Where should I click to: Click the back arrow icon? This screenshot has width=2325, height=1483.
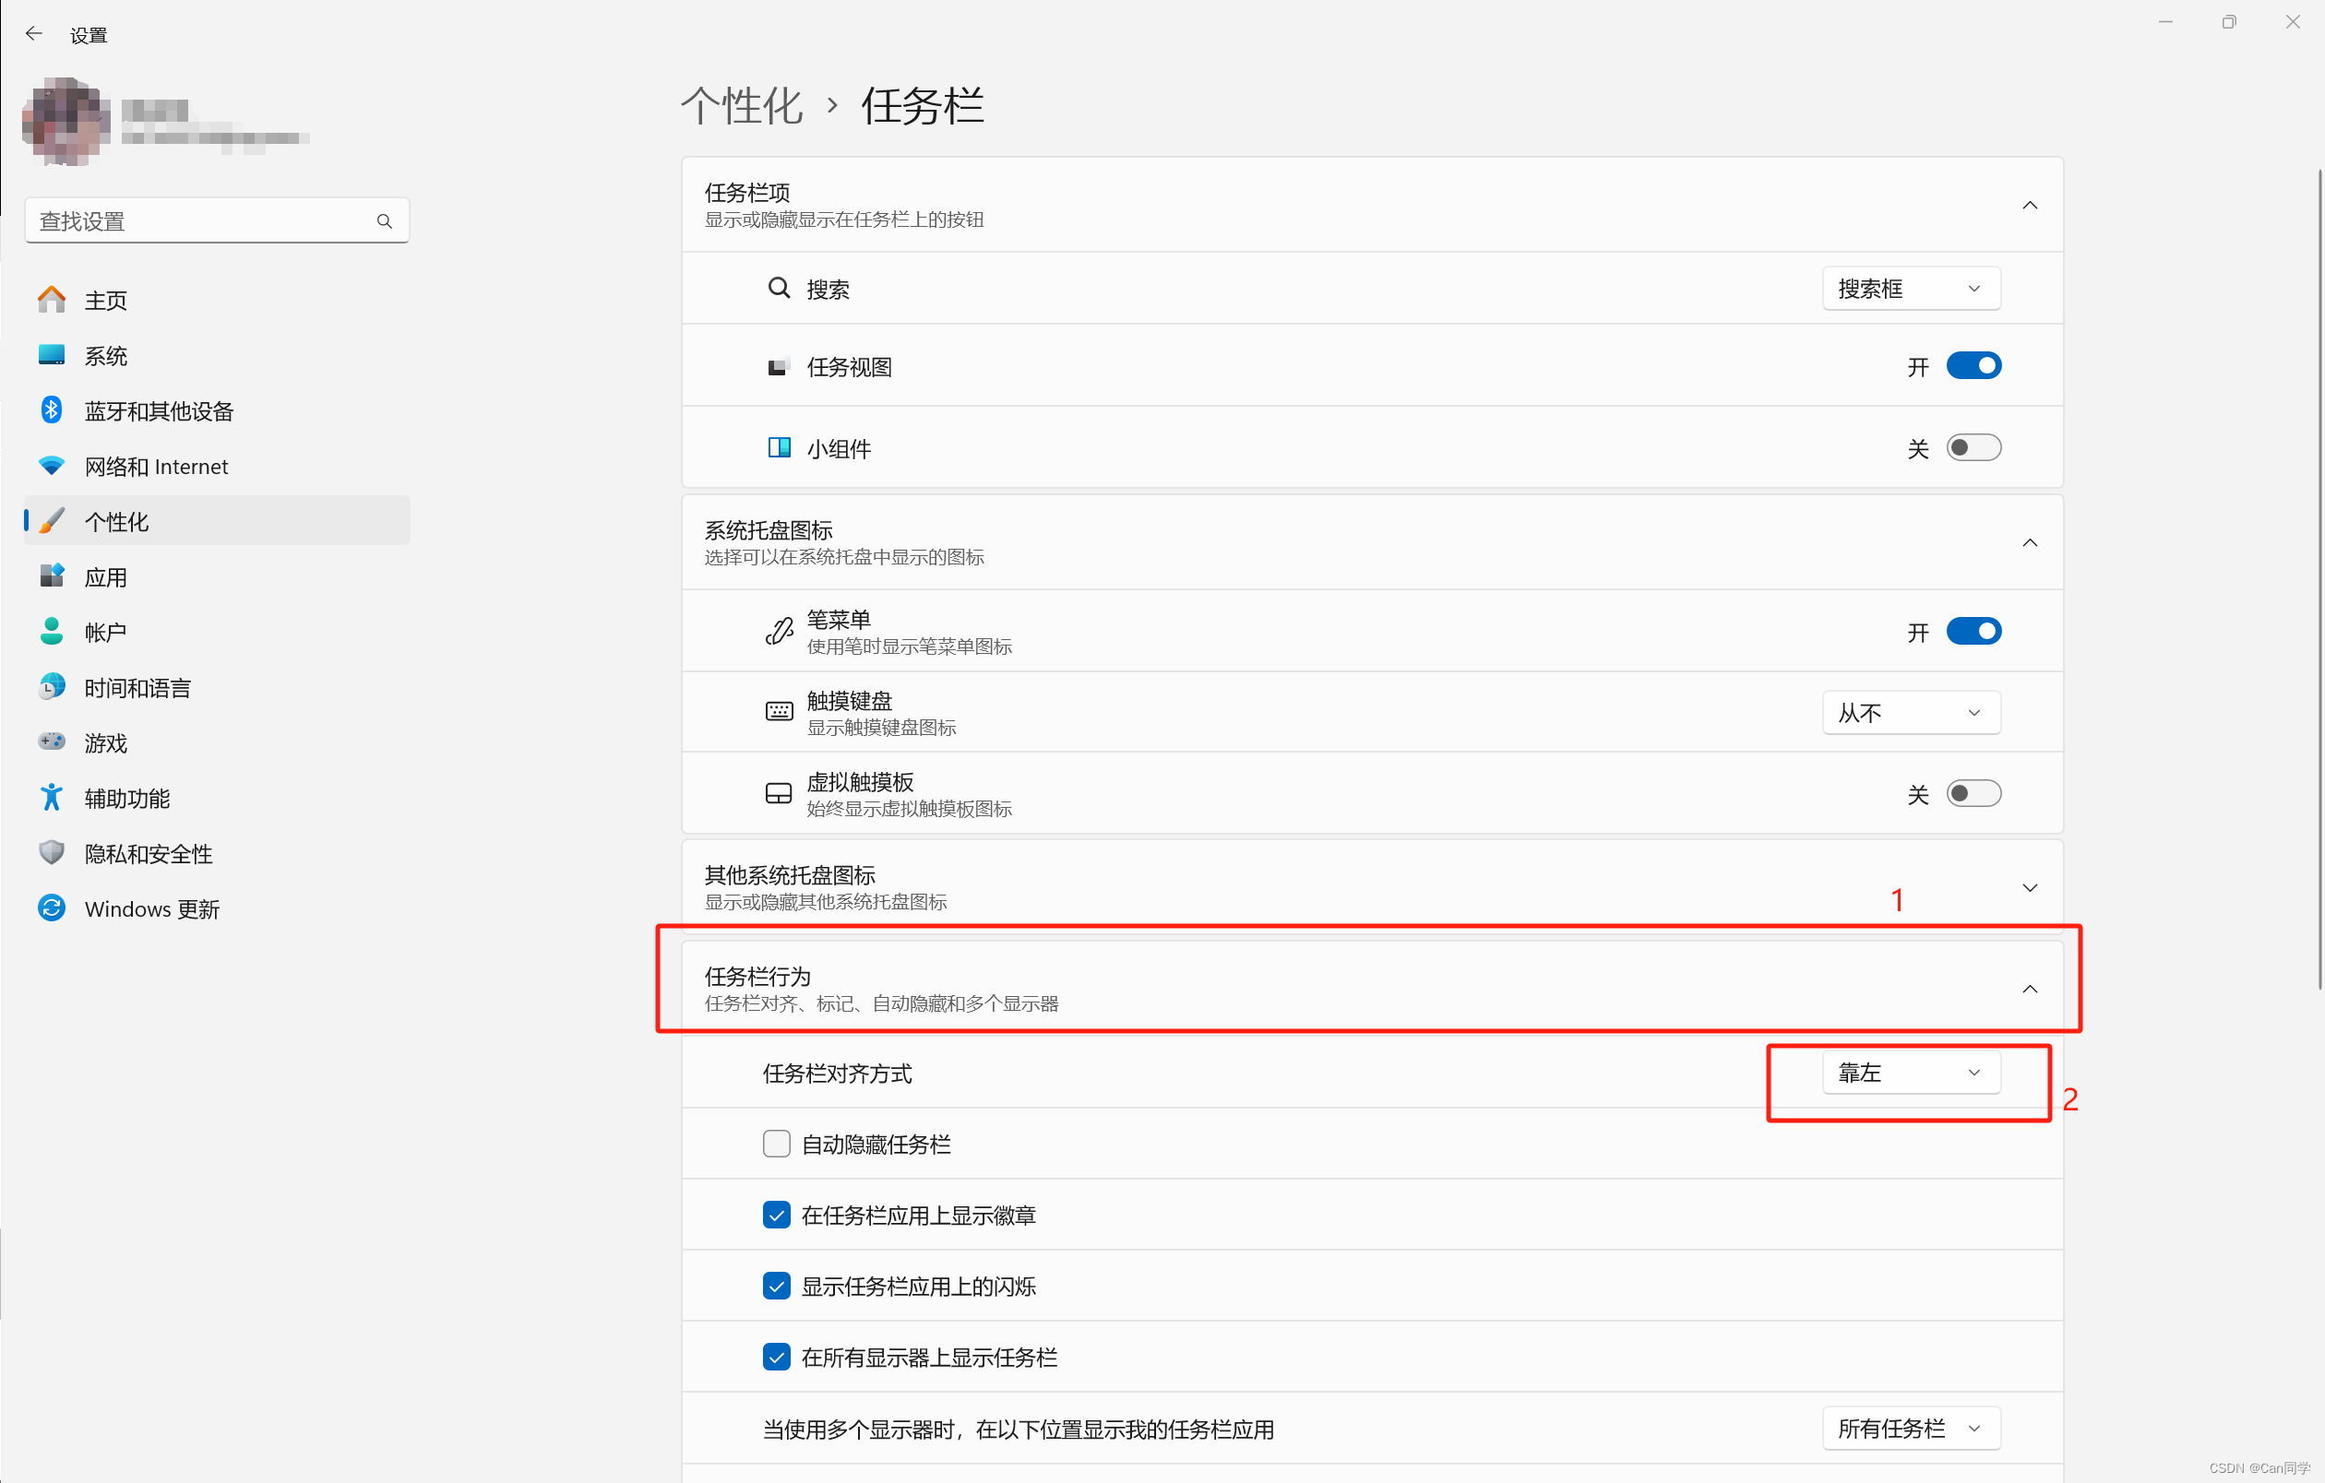pyautogui.click(x=34, y=34)
